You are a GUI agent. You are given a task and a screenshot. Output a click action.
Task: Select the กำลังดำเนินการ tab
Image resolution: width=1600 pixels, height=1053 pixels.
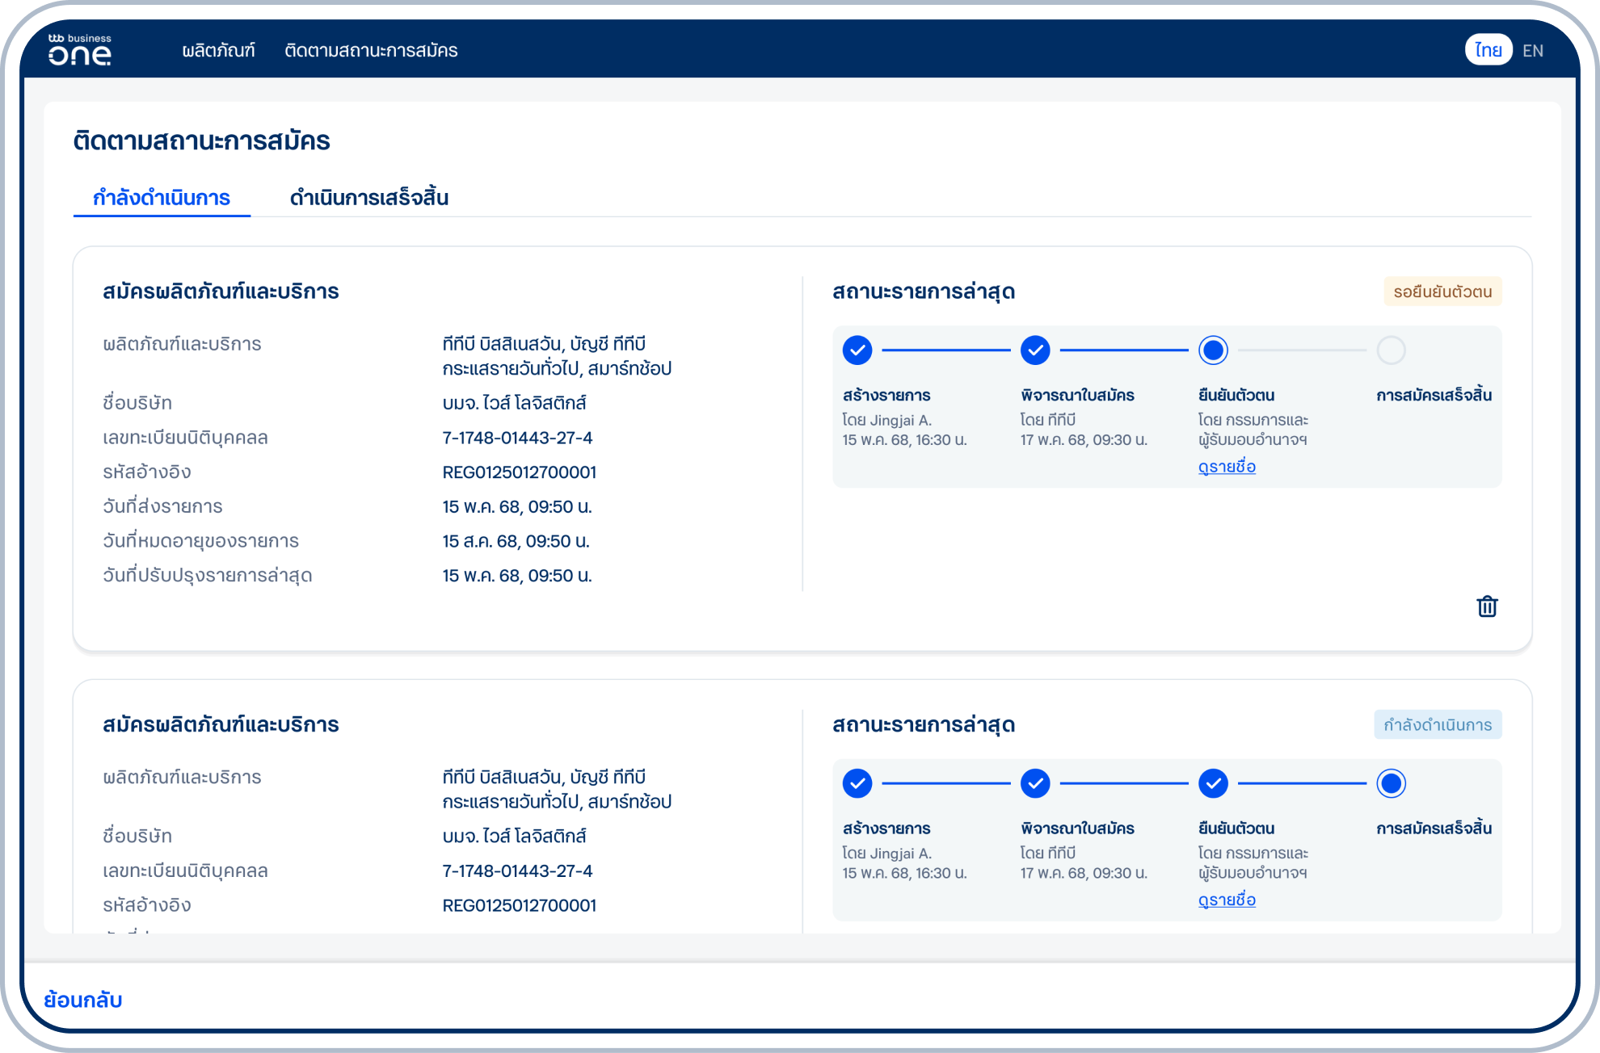162,198
